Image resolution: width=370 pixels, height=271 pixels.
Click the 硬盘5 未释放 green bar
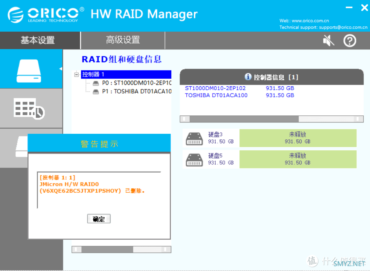point(298,159)
